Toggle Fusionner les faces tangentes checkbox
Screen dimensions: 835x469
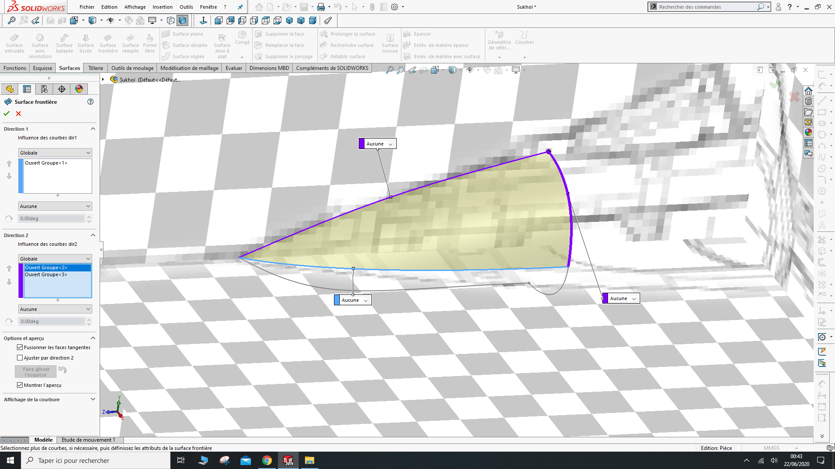[x=20, y=347]
